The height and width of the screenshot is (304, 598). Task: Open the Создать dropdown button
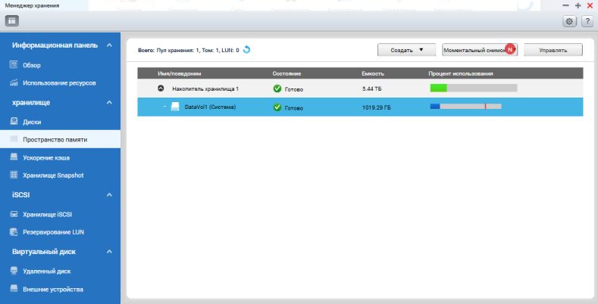tap(406, 50)
